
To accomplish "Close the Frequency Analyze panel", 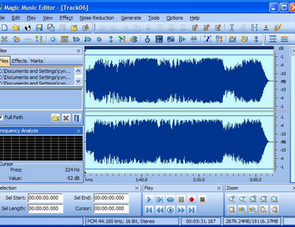I will (78, 131).
